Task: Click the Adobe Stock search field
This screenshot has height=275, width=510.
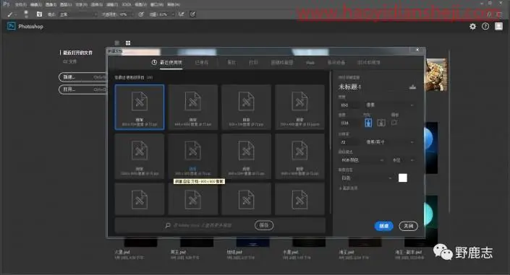Action: pos(208,225)
